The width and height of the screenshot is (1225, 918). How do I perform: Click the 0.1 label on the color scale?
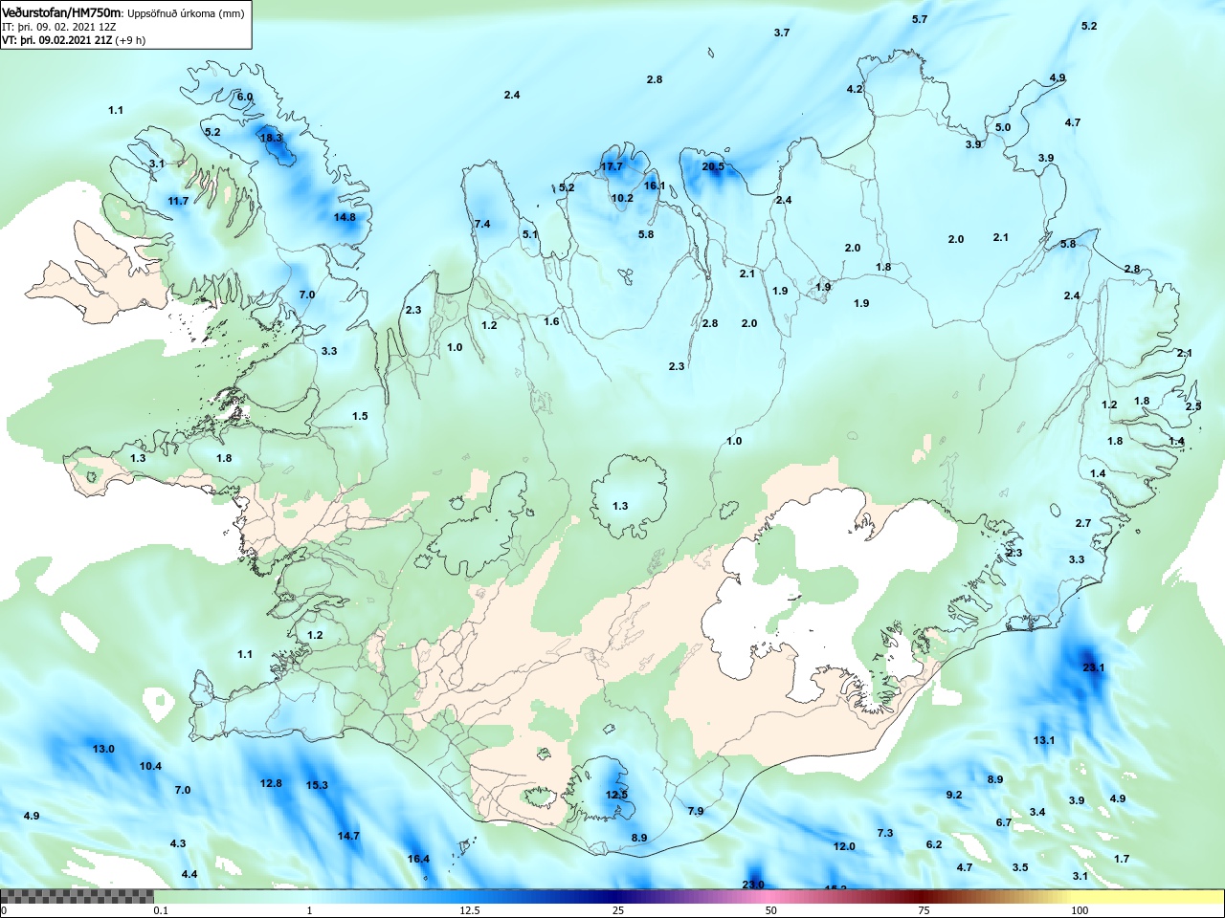(161, 910)
